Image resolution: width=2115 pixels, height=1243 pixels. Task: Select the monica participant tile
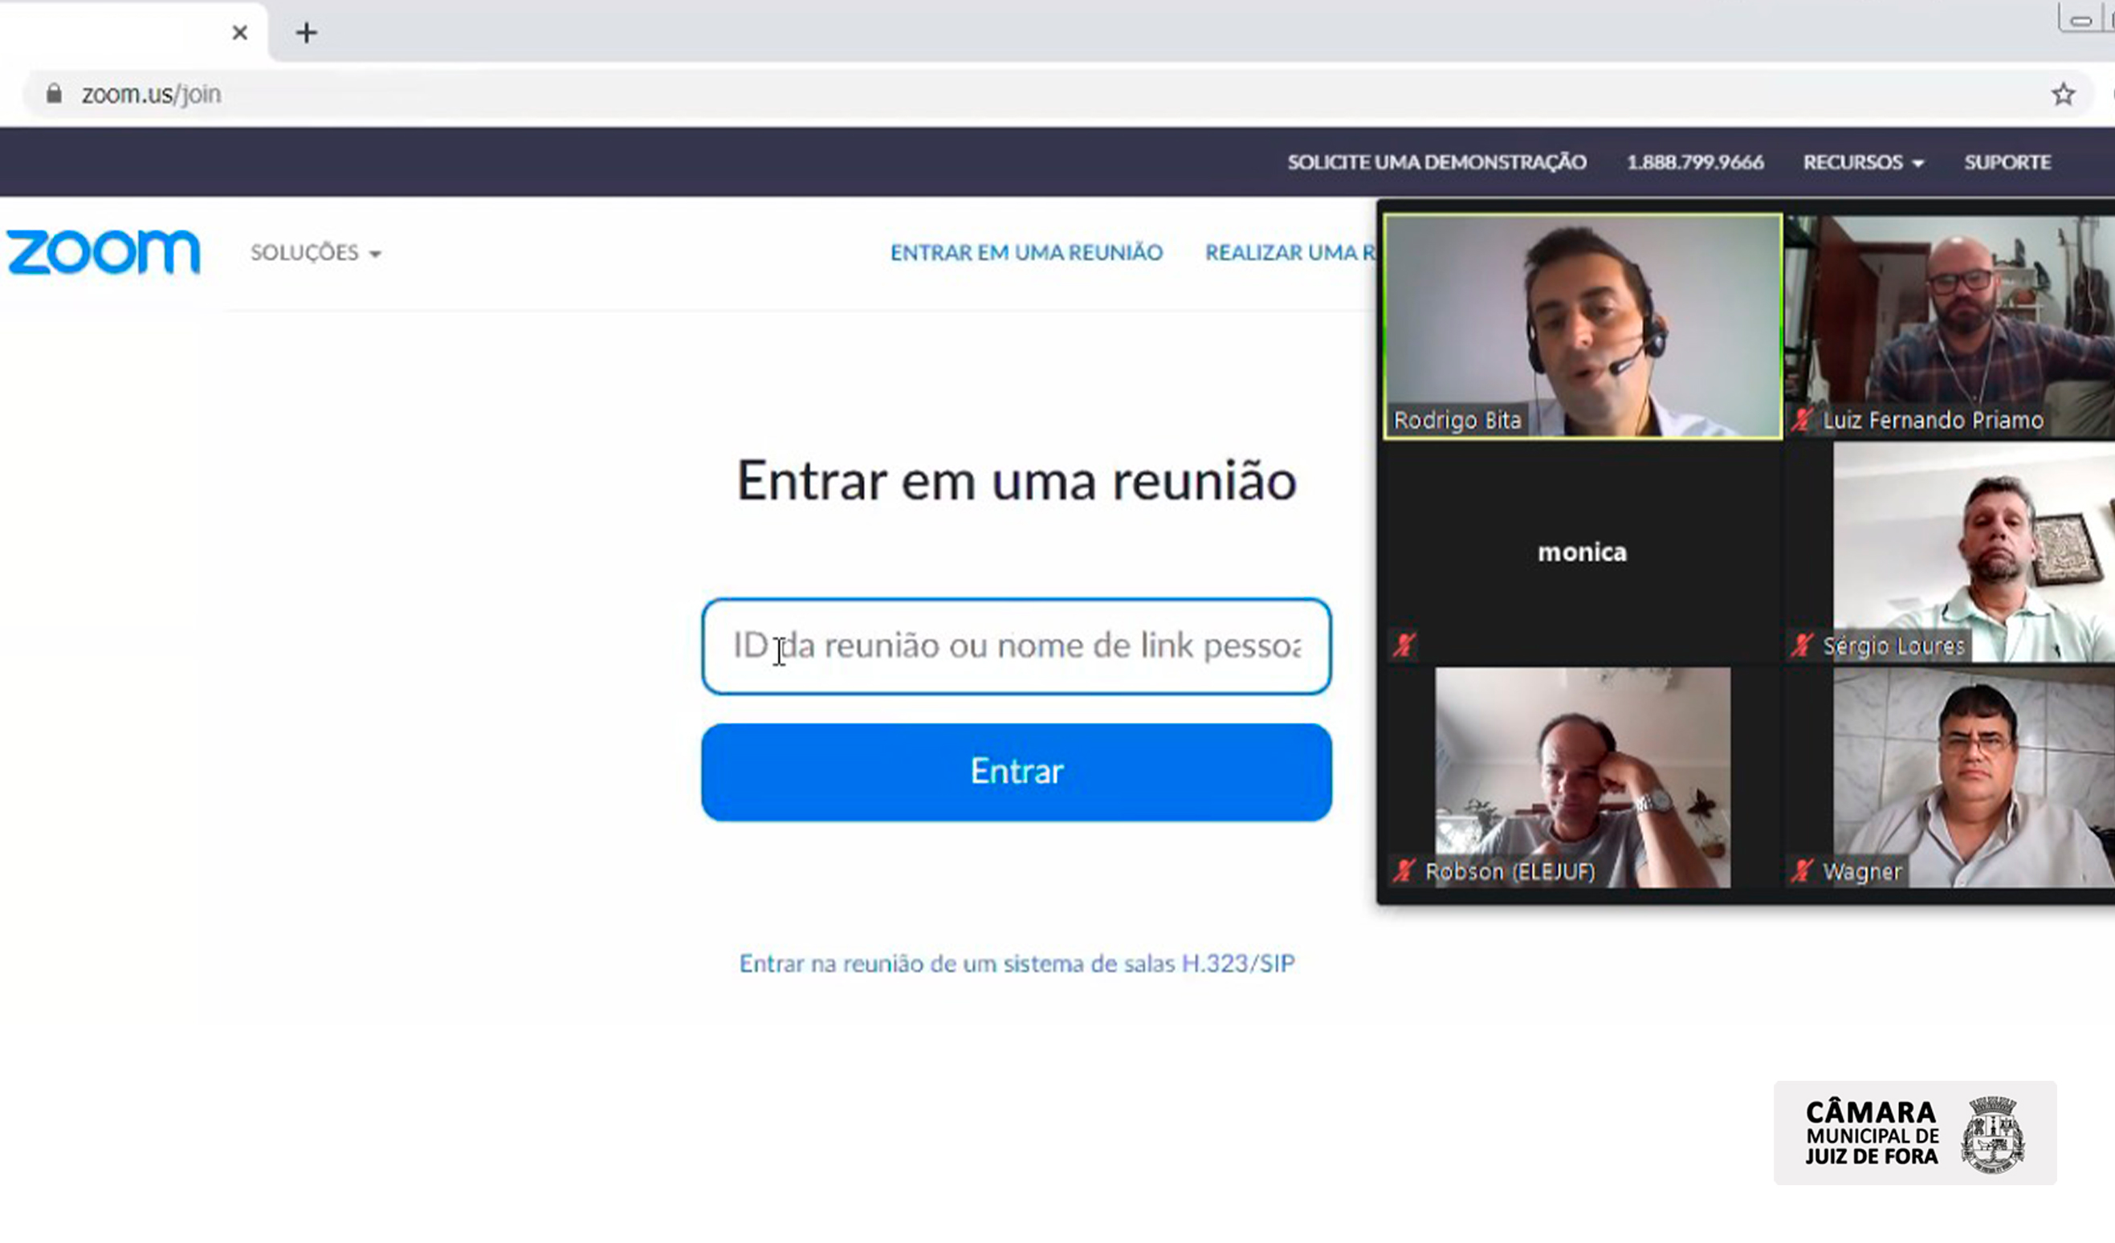coord(1582,552)
